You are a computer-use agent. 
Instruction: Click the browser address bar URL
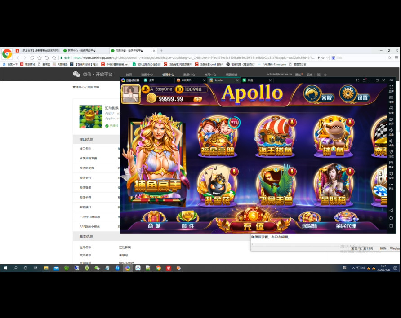194,58
